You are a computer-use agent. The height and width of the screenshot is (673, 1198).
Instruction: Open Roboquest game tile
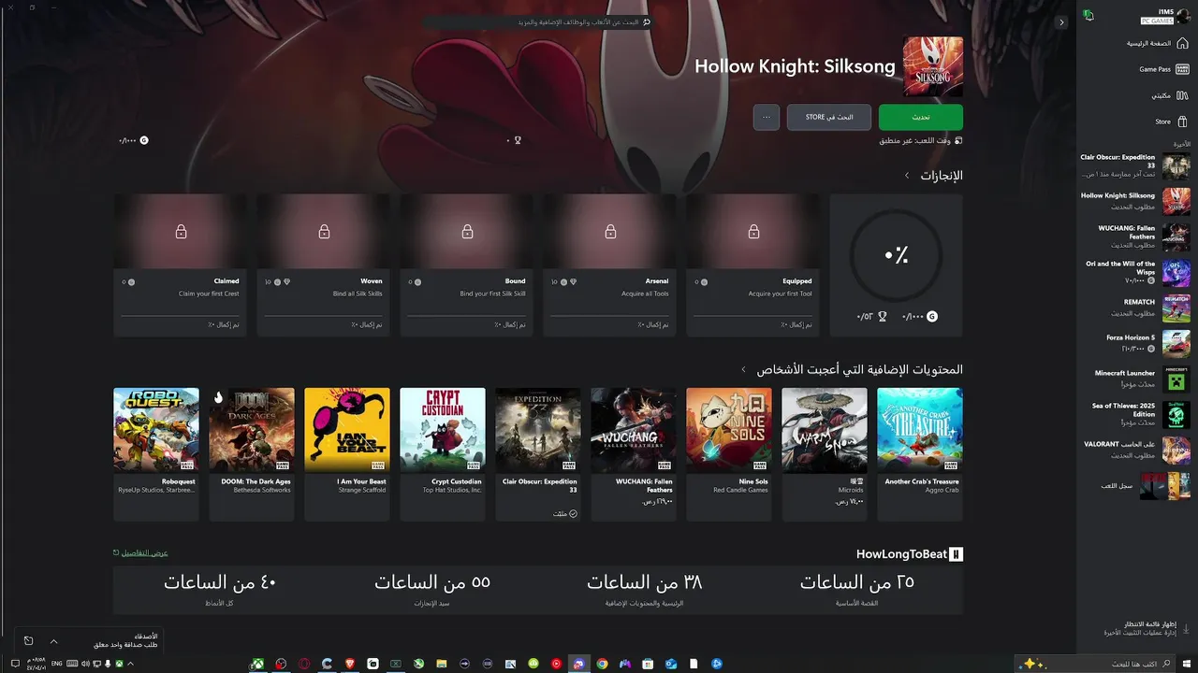click(x=156, y=453)
